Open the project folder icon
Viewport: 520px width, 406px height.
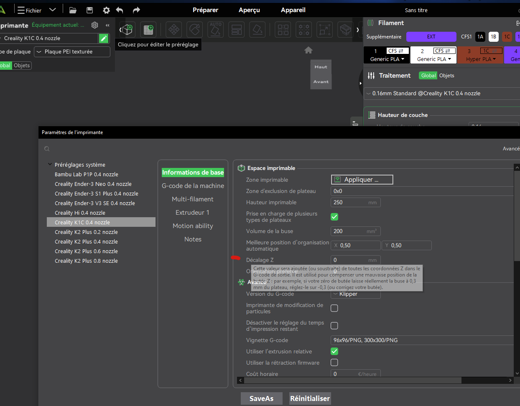[73, 10]
